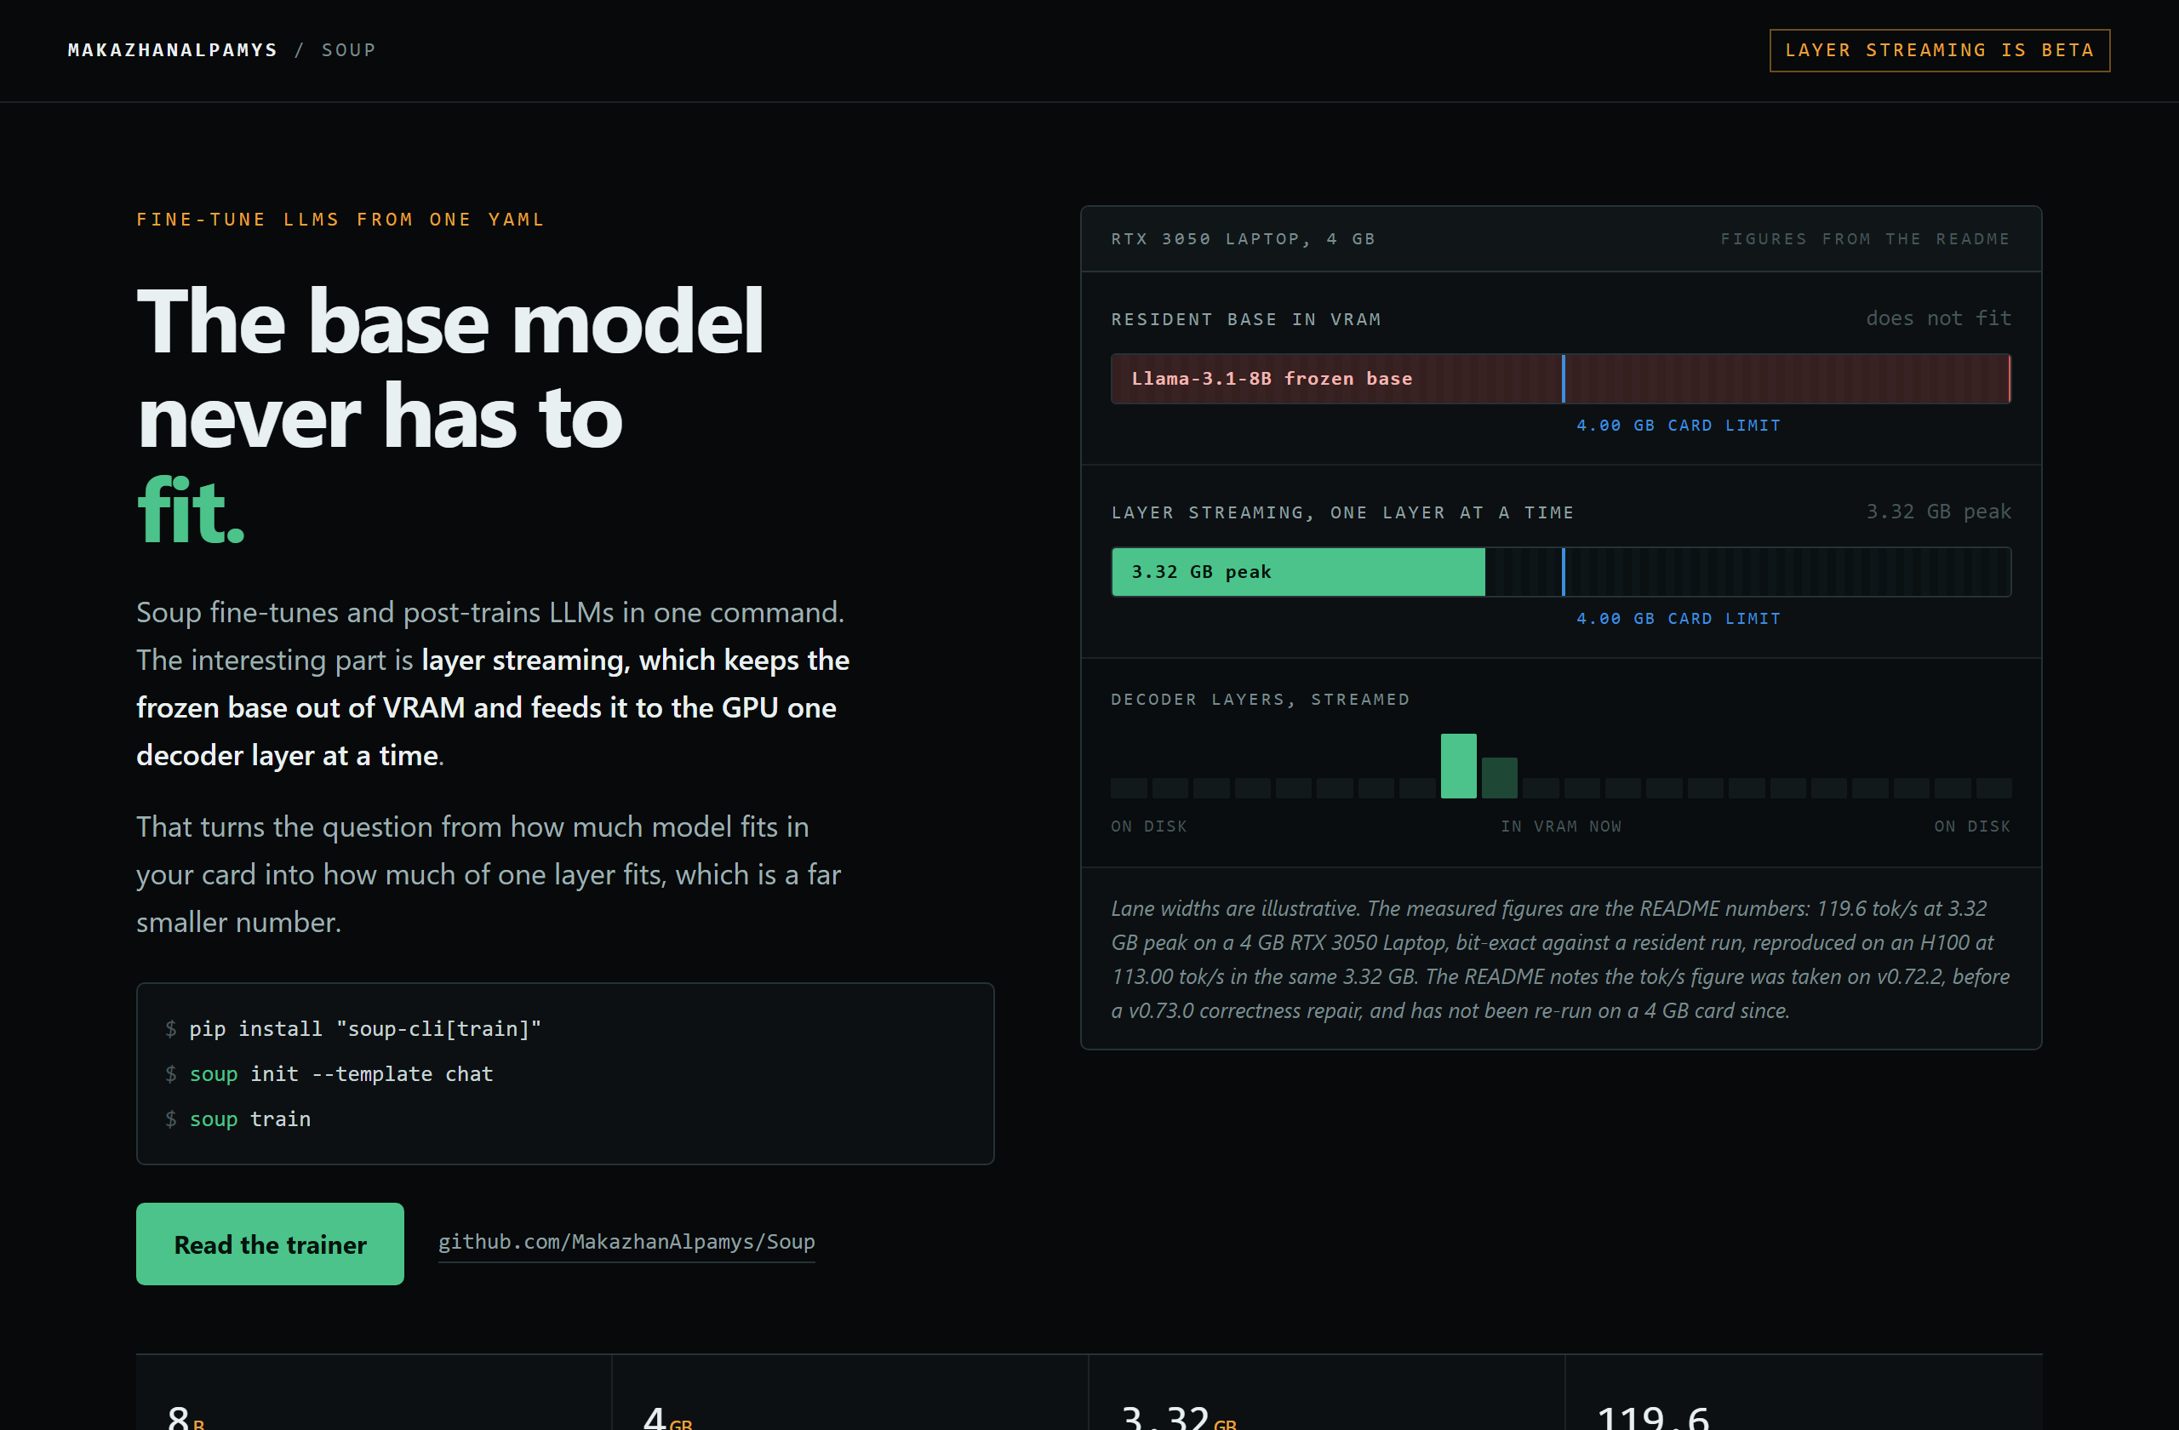Click the 8 B stat card
The width and height of the screenshot is (2179, 1430).
(374, 1393)
